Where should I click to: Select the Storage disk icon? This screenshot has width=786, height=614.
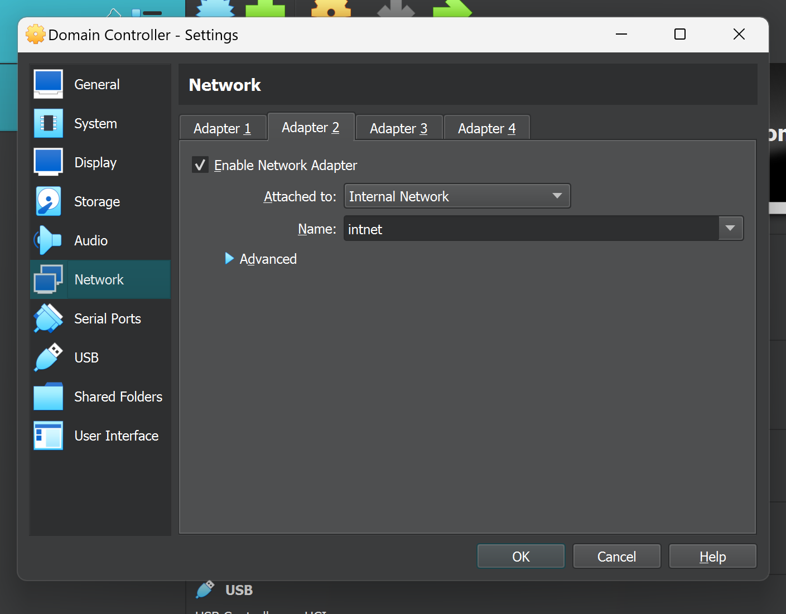tap(48, 201)
